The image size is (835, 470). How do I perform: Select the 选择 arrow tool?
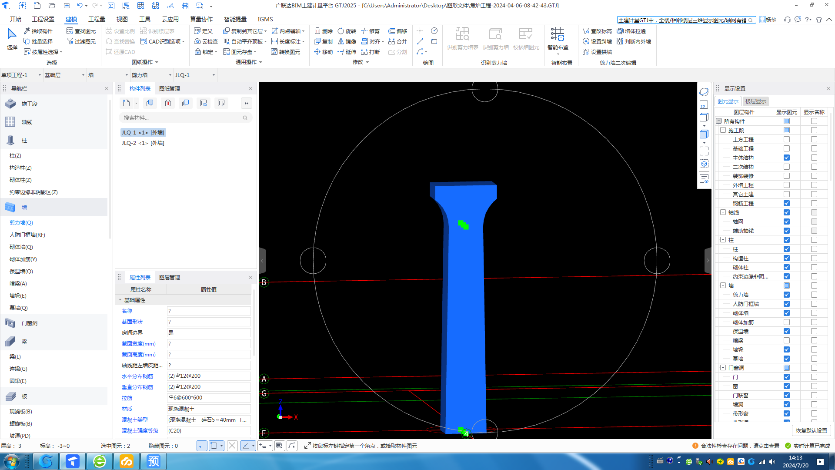12,39
